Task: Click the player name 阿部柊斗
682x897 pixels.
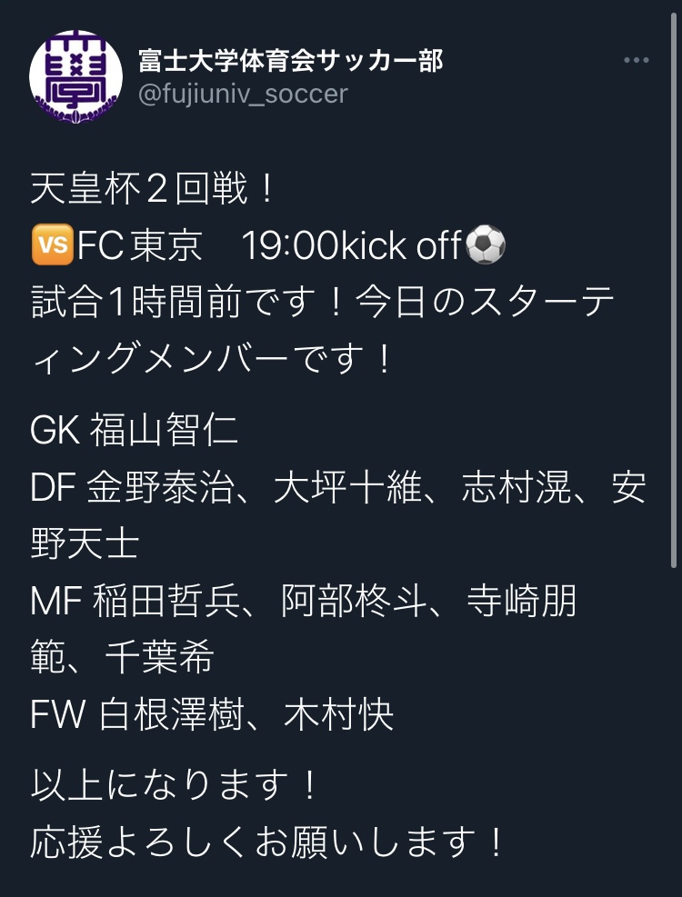Action: click(354, 602)
